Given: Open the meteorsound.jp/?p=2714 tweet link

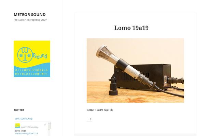Looking at the screenshot, I should click(26, 133).
